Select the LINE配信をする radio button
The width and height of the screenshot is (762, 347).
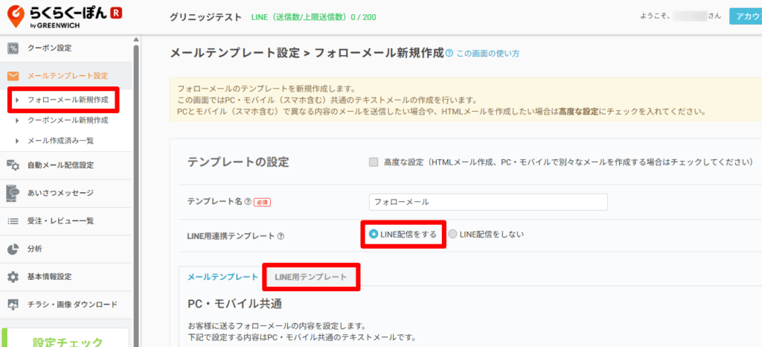374,234
